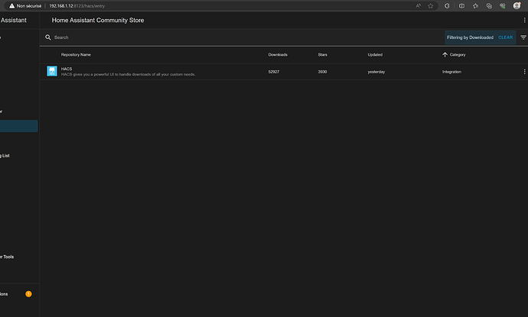The image size is (528, 317).
Task: Open the List item in sidebar
Action: 6,156
